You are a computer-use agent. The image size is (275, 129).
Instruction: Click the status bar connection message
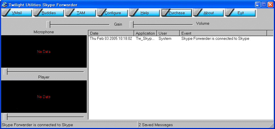click(x=37, y=125)
